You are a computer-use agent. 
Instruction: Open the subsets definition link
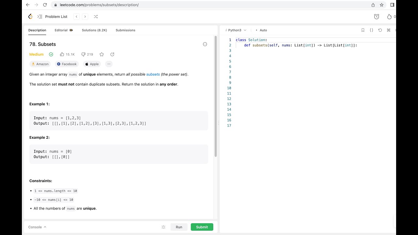(x=153, y=74)
